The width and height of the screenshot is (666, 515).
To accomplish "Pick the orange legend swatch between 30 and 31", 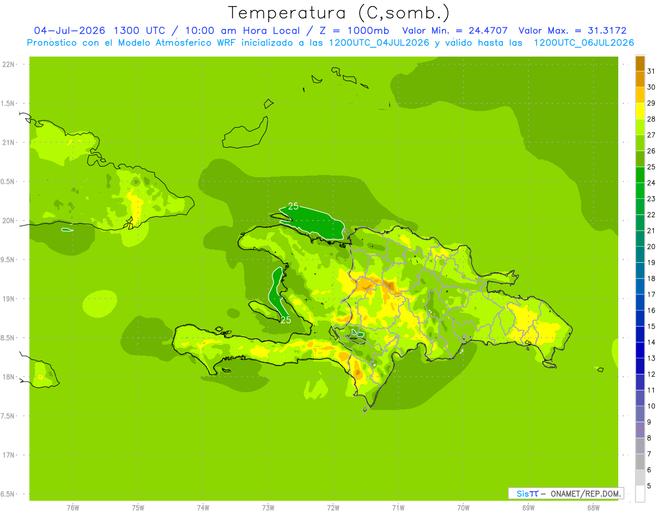I will click(x=640, y=79).
